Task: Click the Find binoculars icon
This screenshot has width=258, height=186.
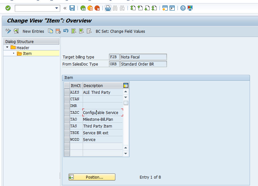Action: [115, 8]
